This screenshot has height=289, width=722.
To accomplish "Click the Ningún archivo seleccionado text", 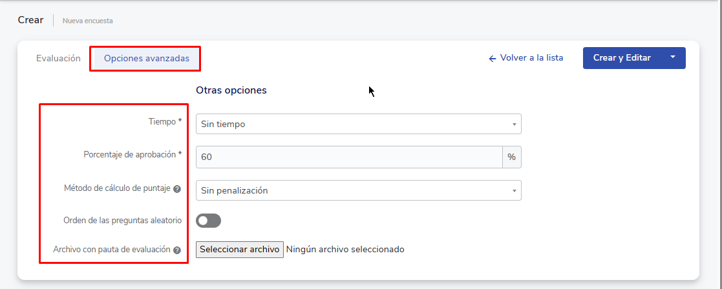I will pyautogui.click(x=345, y=249).
